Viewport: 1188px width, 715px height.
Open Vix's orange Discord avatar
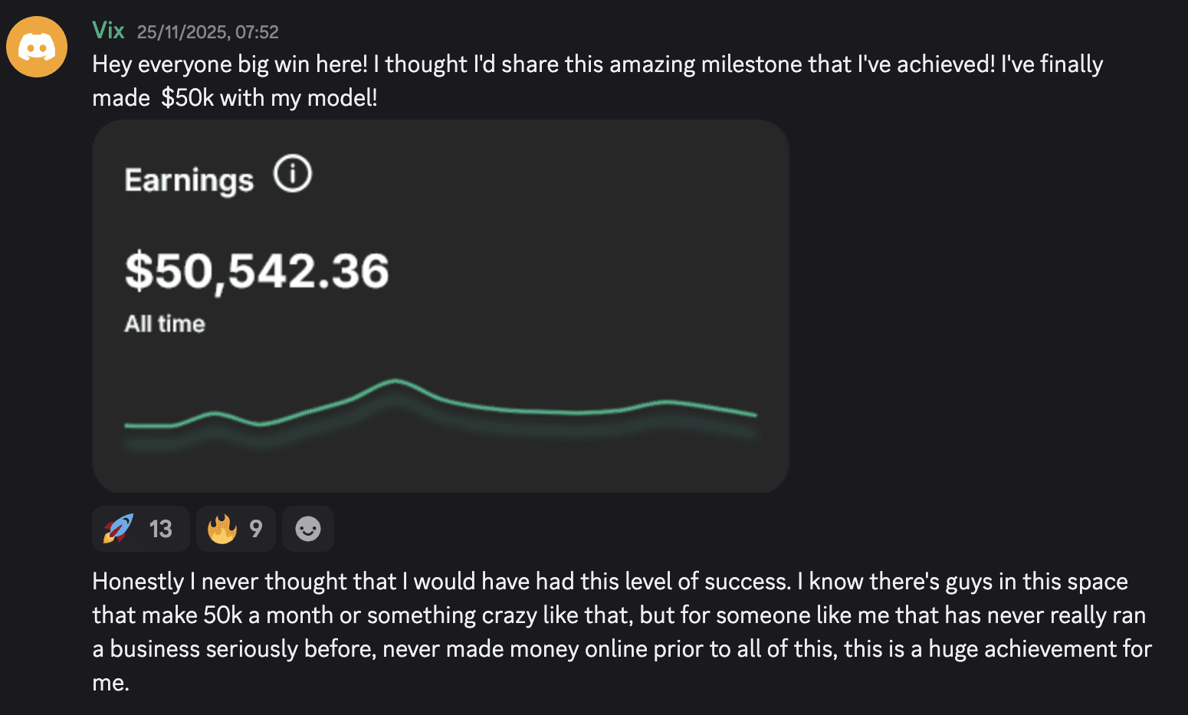point(37,47)
